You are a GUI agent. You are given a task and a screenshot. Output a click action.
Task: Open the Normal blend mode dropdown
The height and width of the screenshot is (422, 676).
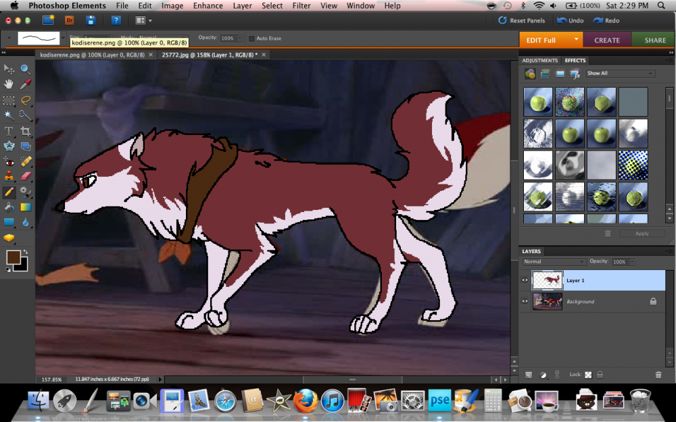click(x=554, y=261)
